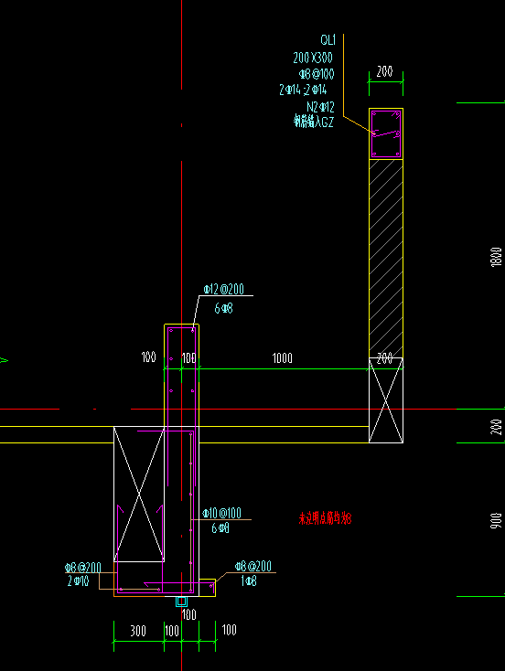The width and height of the screenshot is (505, 671).
Task: Select the "Φ10@100" rebar callout
Action: click(221, 513)
